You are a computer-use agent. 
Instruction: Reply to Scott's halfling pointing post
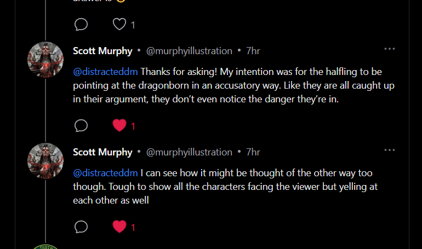tap(81, 126)
